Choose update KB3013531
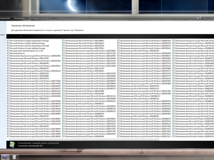The image size is (214, 160). pos(138,89)
